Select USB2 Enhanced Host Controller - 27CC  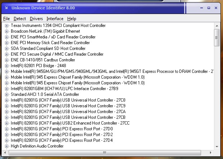70,123
